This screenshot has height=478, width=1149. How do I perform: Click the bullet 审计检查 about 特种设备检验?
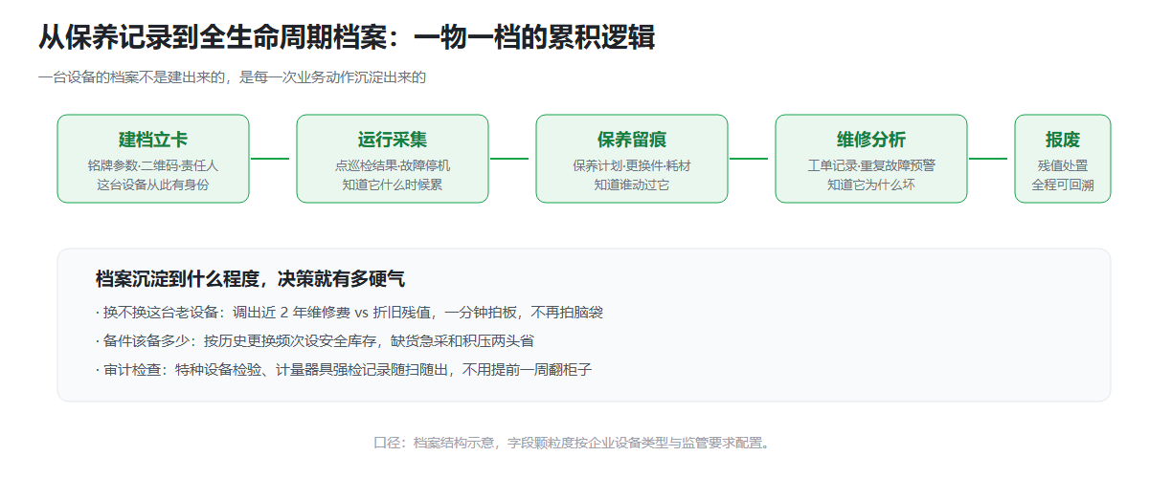344,368
